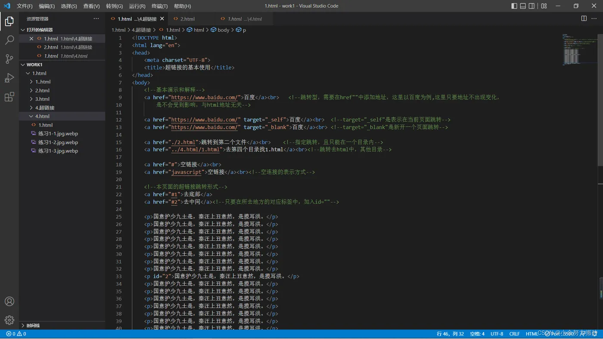Change language mode via HTML status item
Viewport: 603px width, 339px height.
coord(532,334)
